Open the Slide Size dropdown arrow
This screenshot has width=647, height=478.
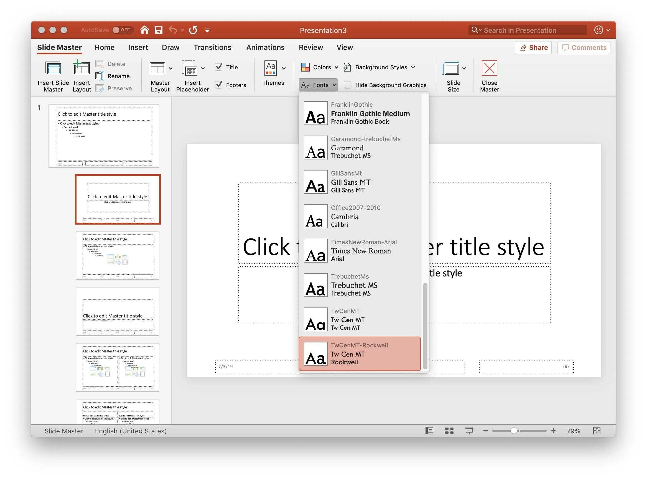[464, 68]
